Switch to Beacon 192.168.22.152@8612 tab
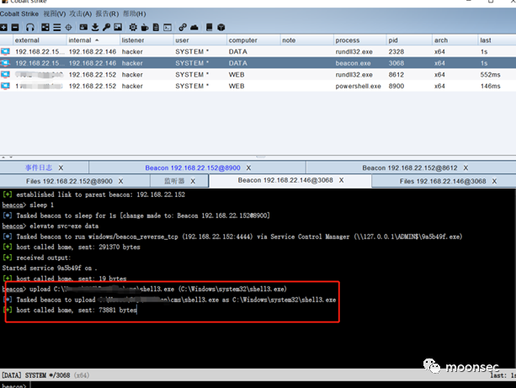Image resolution: width=516 pixels, height=388 pixels. [x=410, y=167]
